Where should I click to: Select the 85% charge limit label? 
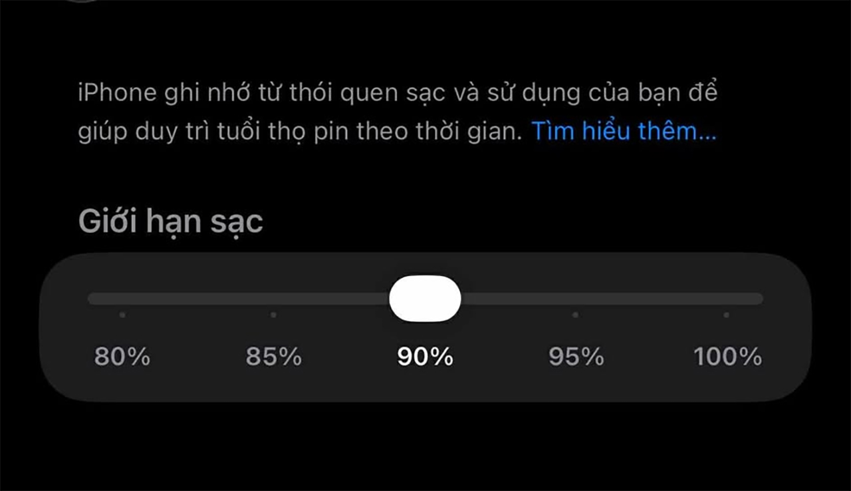coord(273,357)
